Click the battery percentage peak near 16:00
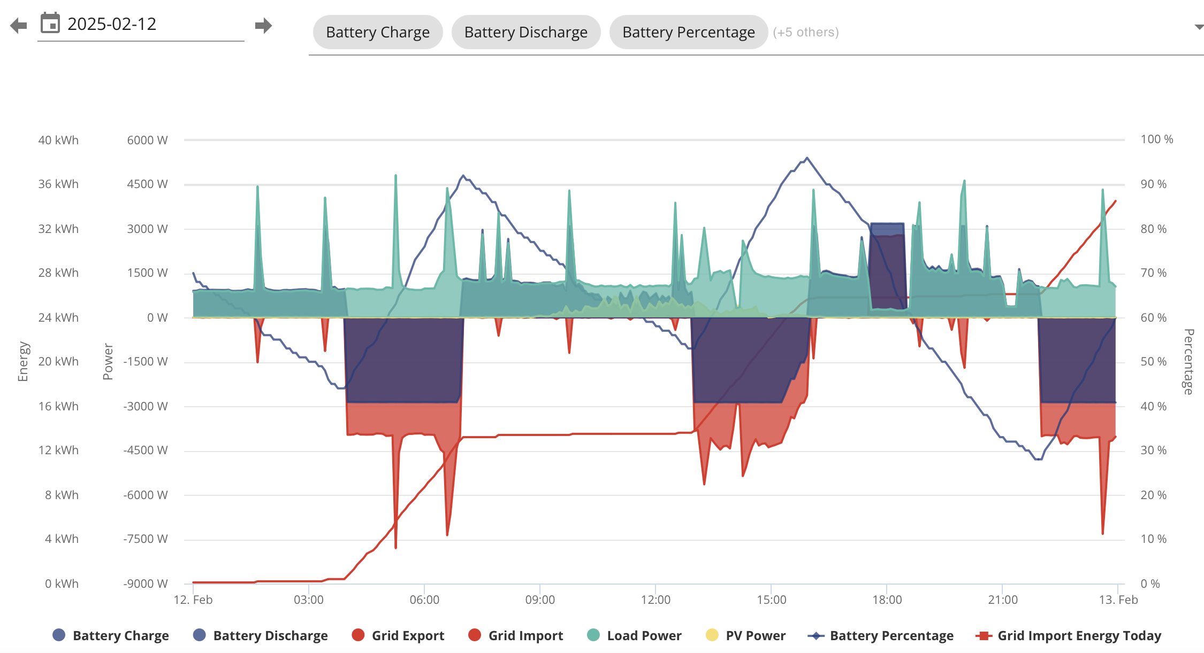The image size is (1204, 653). [x=807, y=158]
